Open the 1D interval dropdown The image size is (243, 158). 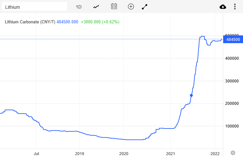pos(79,7)
